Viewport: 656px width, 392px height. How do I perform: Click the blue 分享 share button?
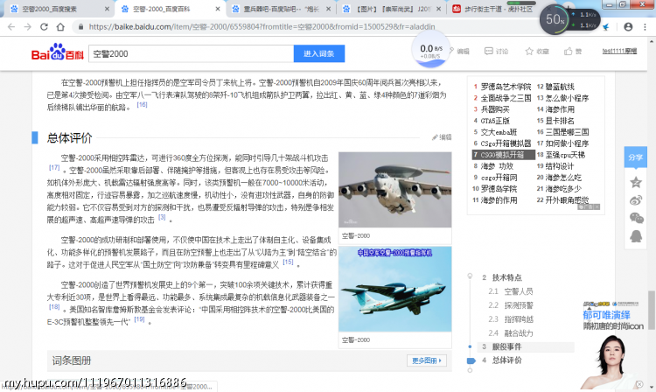coord(636,157)
